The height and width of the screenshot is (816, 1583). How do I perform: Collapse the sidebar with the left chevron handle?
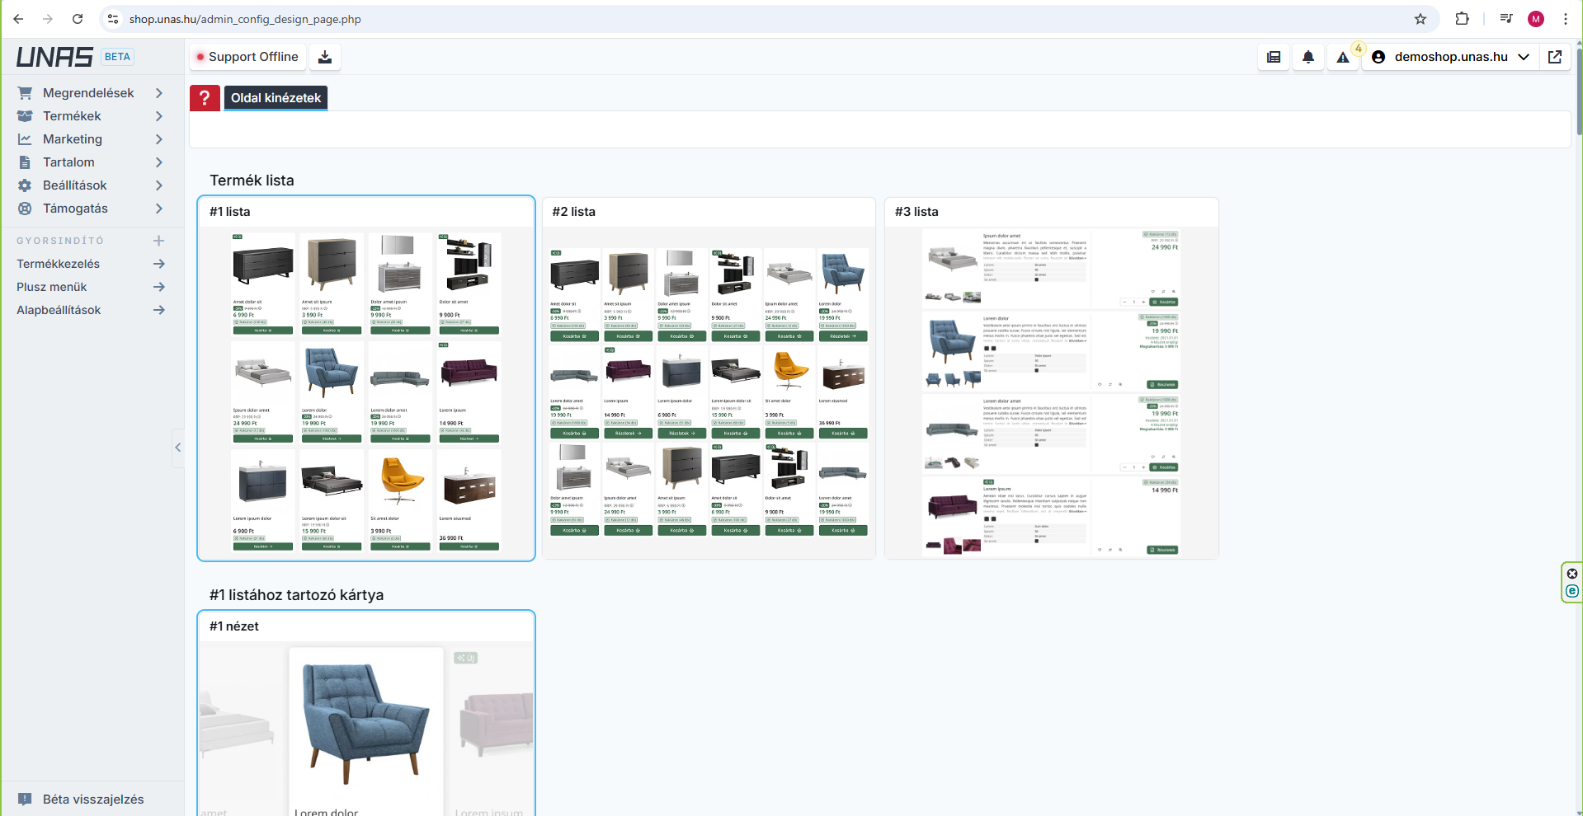177,448
